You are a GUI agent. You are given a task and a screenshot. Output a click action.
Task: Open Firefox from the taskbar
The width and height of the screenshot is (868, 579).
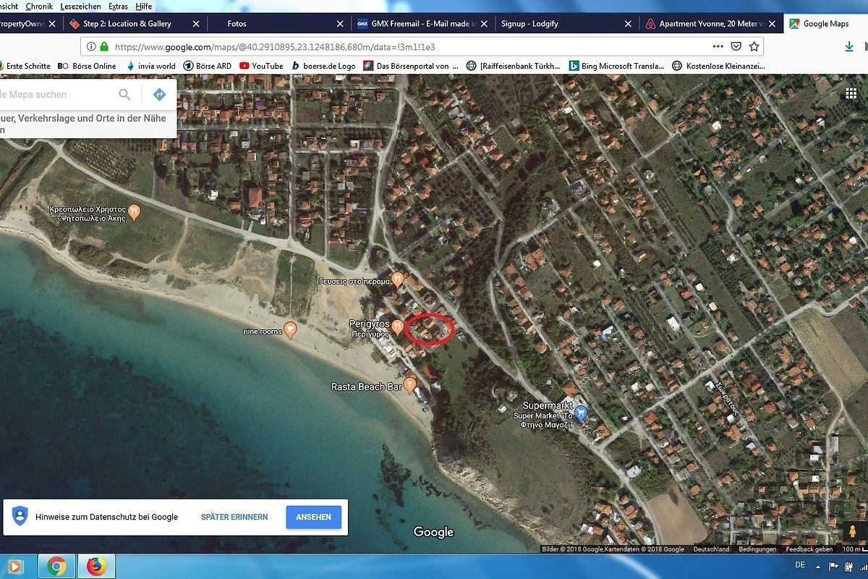(95, 566)
